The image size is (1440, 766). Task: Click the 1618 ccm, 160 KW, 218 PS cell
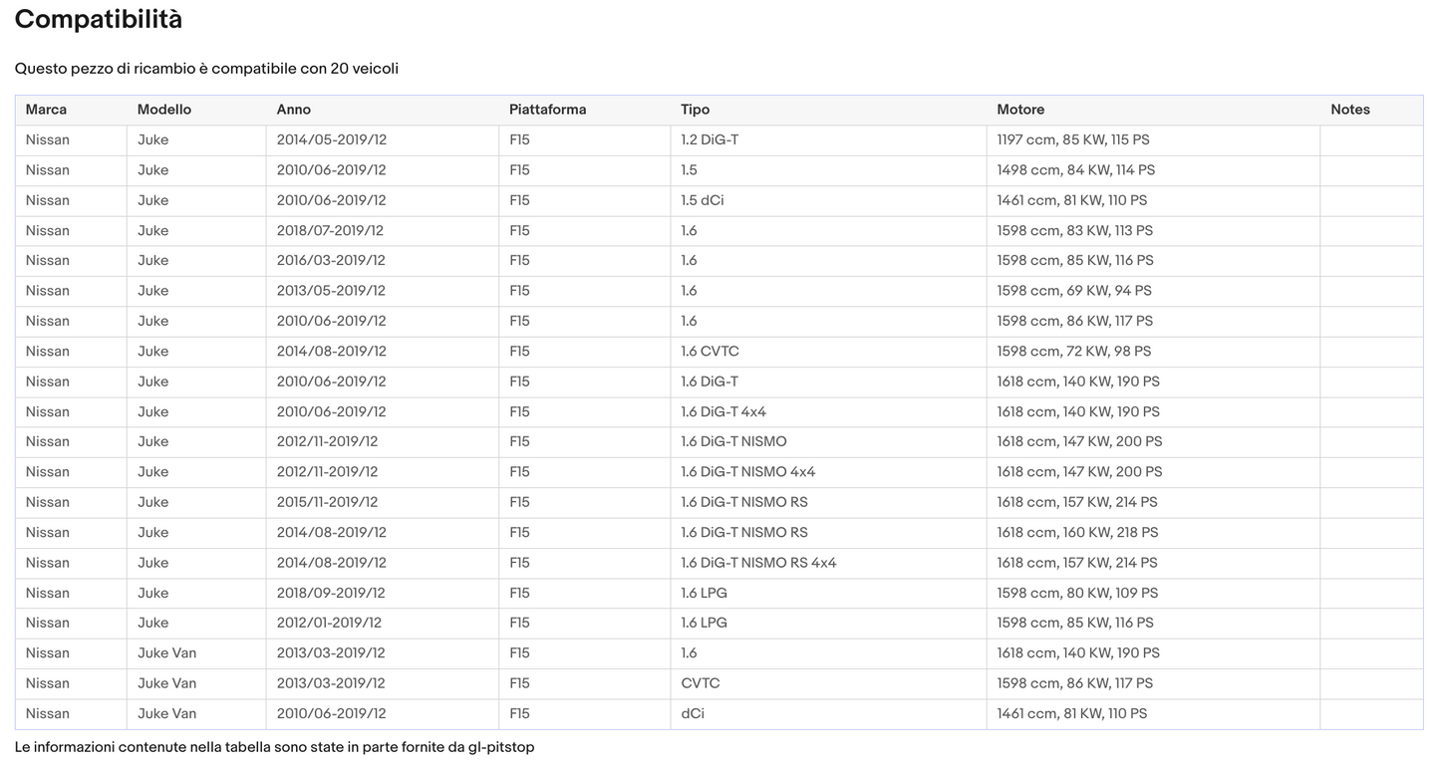pyautogui.click(x=1077, y=532)
